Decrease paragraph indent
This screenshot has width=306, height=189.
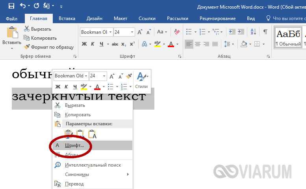tap(232, 31)
